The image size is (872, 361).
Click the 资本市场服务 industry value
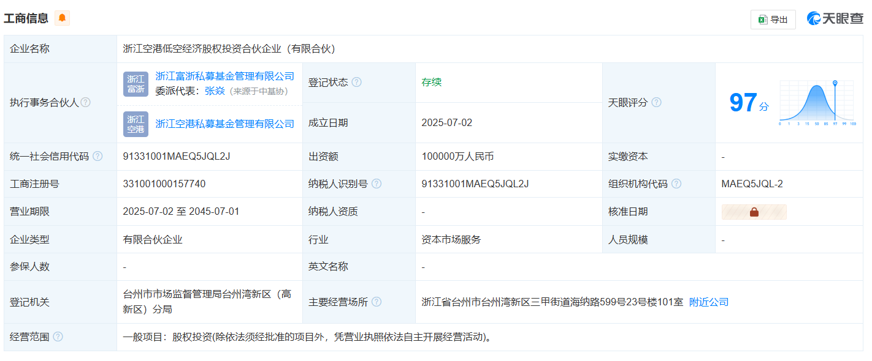click(451, 239)
